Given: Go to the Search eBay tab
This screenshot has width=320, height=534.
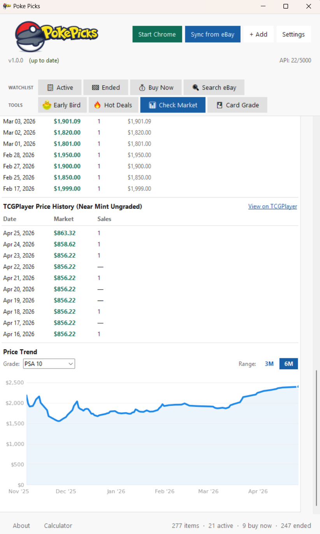Looking at the screenshot, I should [x=214, y=87].
